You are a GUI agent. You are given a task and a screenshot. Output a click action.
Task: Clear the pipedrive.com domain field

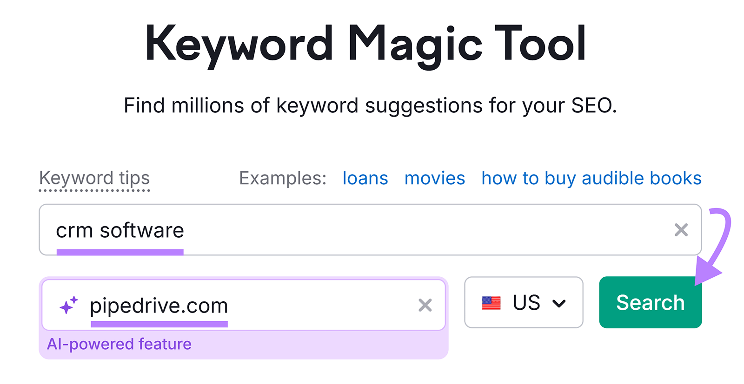tap(425, 305)
